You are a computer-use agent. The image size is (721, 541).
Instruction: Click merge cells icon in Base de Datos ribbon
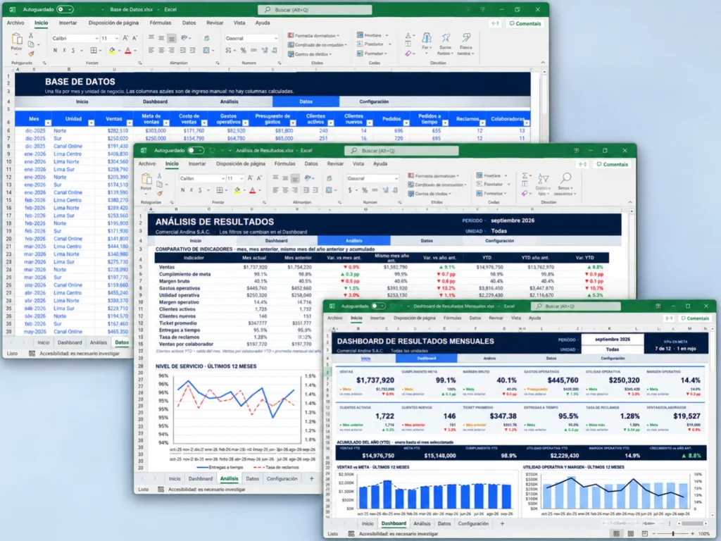206,50
